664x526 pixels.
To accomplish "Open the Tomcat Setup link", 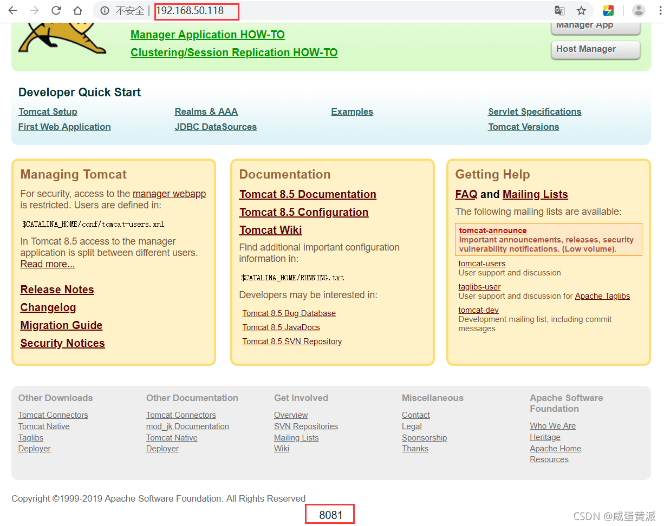I will [48, 111].
